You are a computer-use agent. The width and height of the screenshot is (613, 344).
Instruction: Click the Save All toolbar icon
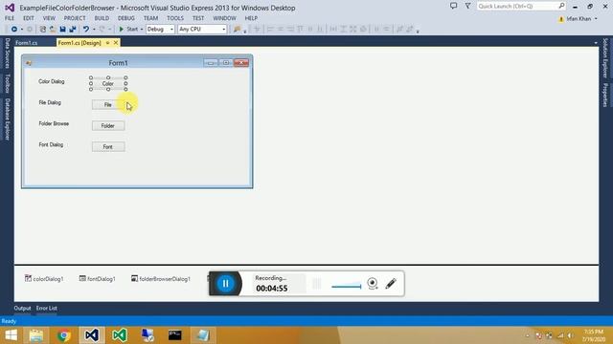73,30
